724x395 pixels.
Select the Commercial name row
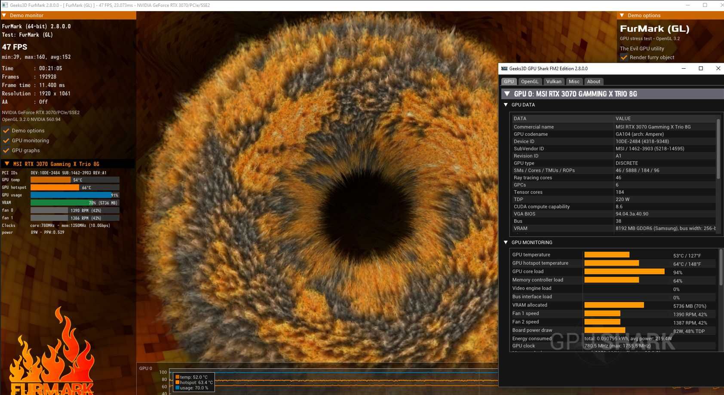tap(614, 127)
